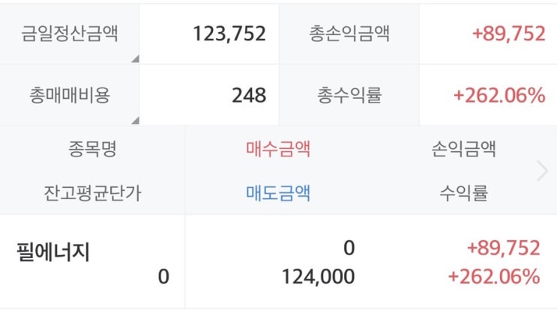The height and width of the screenshot is (336, 557).
Task: Expand the 금일정산금액 corner triangle
Action: point(136,59)
